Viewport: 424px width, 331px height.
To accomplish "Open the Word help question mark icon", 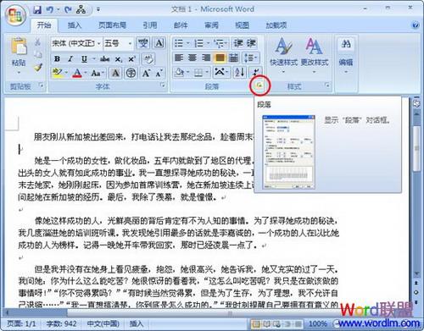I will pos(416,25).
